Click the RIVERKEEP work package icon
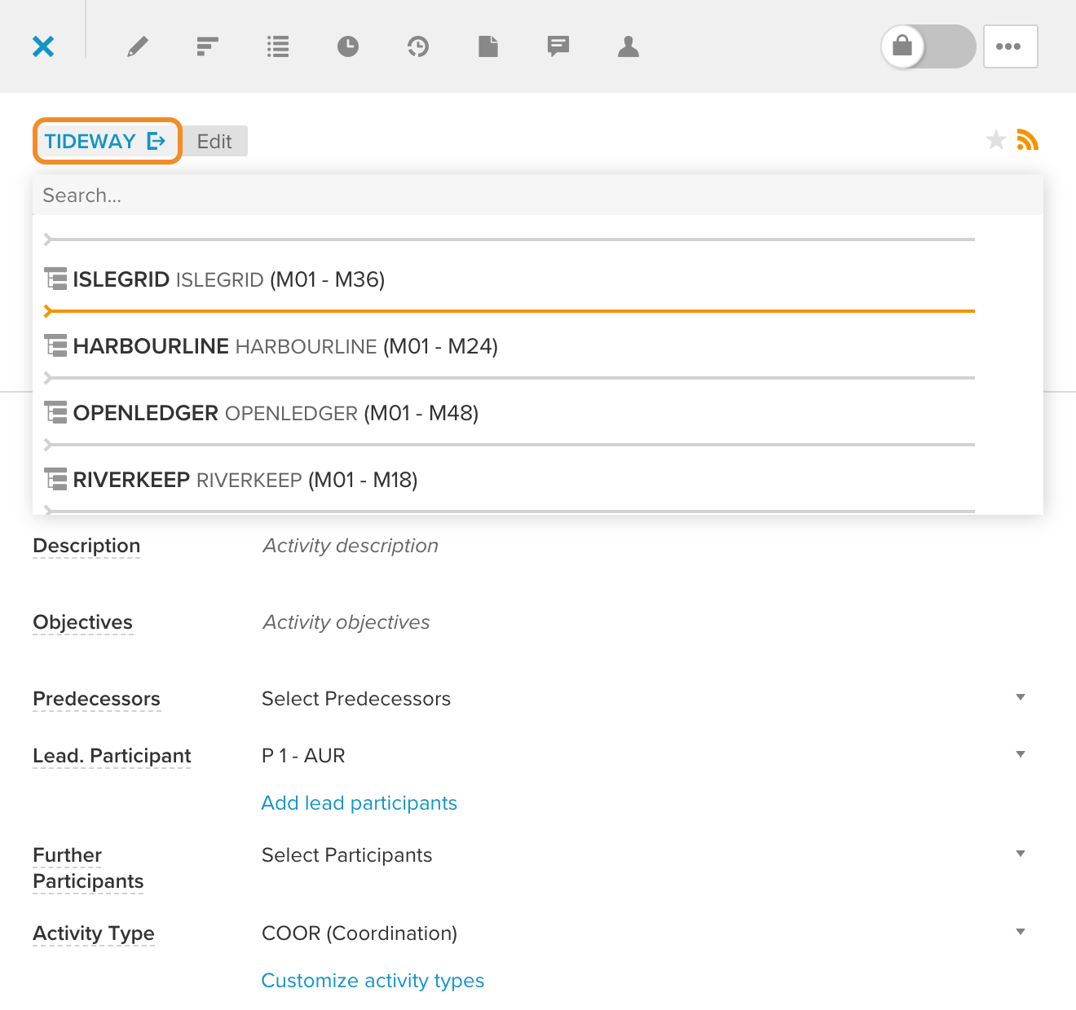Viewport: 1076px width, 1010px height. coord(55,480)
